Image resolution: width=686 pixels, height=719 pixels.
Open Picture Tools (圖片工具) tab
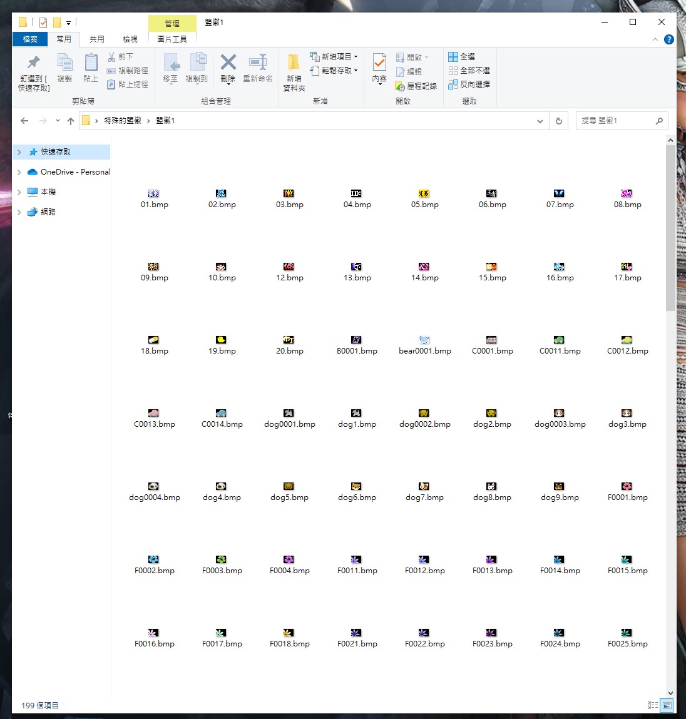(172, 39)
